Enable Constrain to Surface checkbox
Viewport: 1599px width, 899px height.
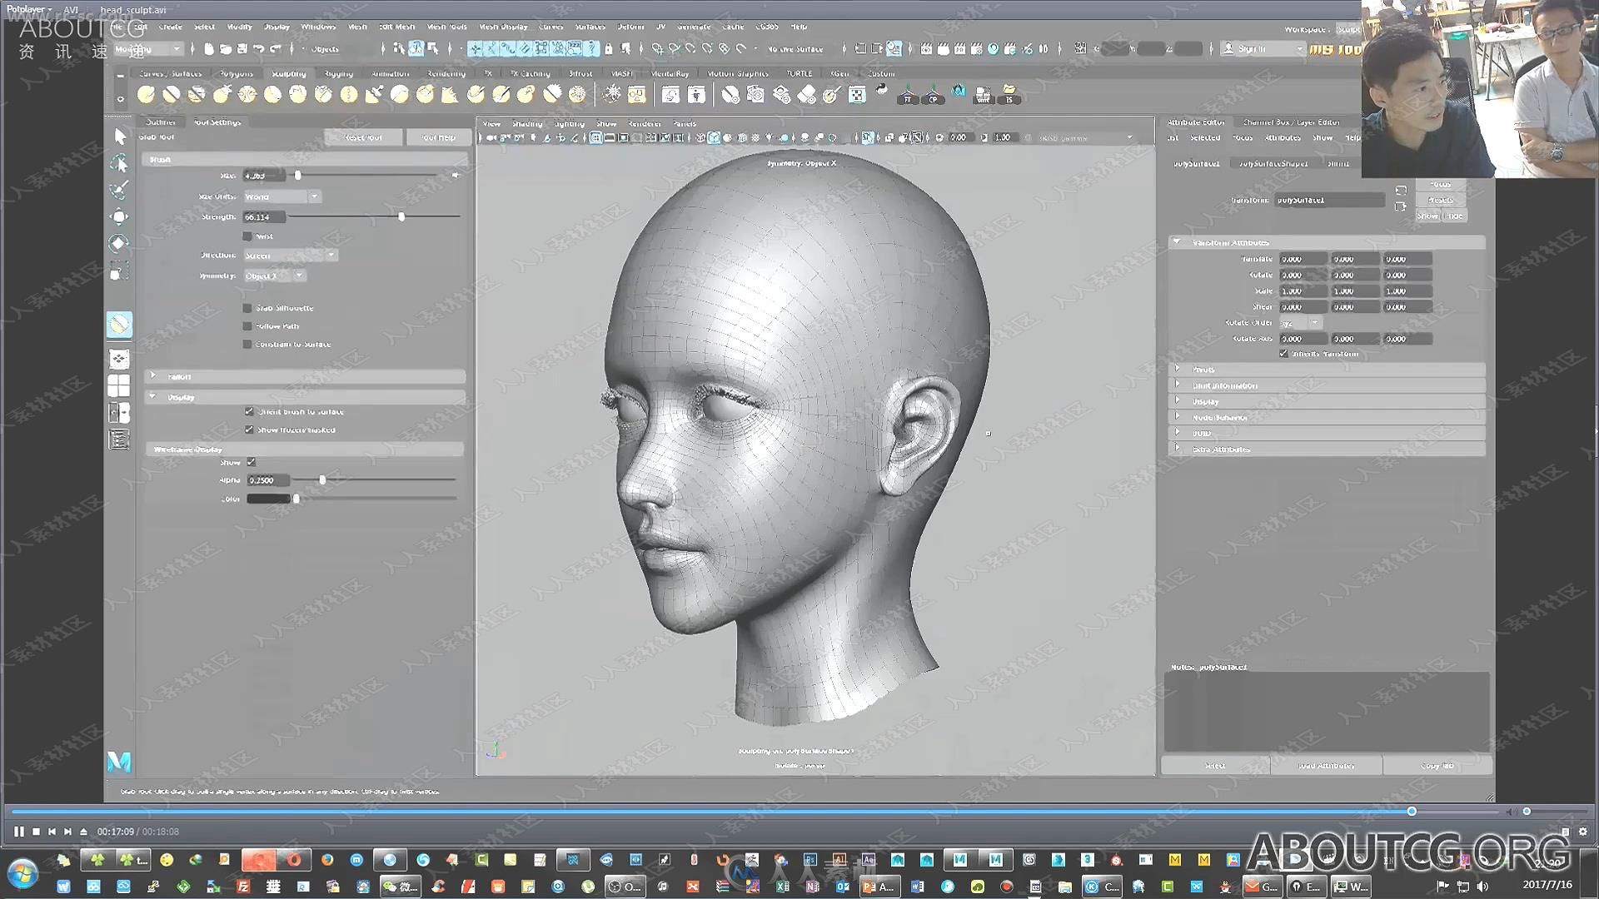[x=247, y=344]
